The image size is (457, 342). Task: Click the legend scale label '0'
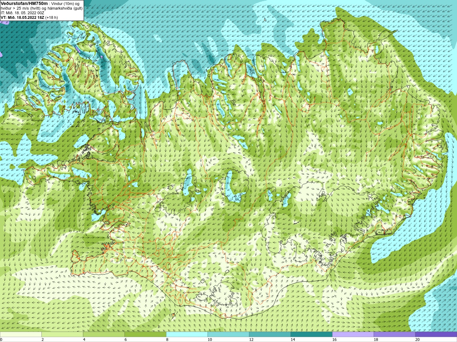point(1,340)
